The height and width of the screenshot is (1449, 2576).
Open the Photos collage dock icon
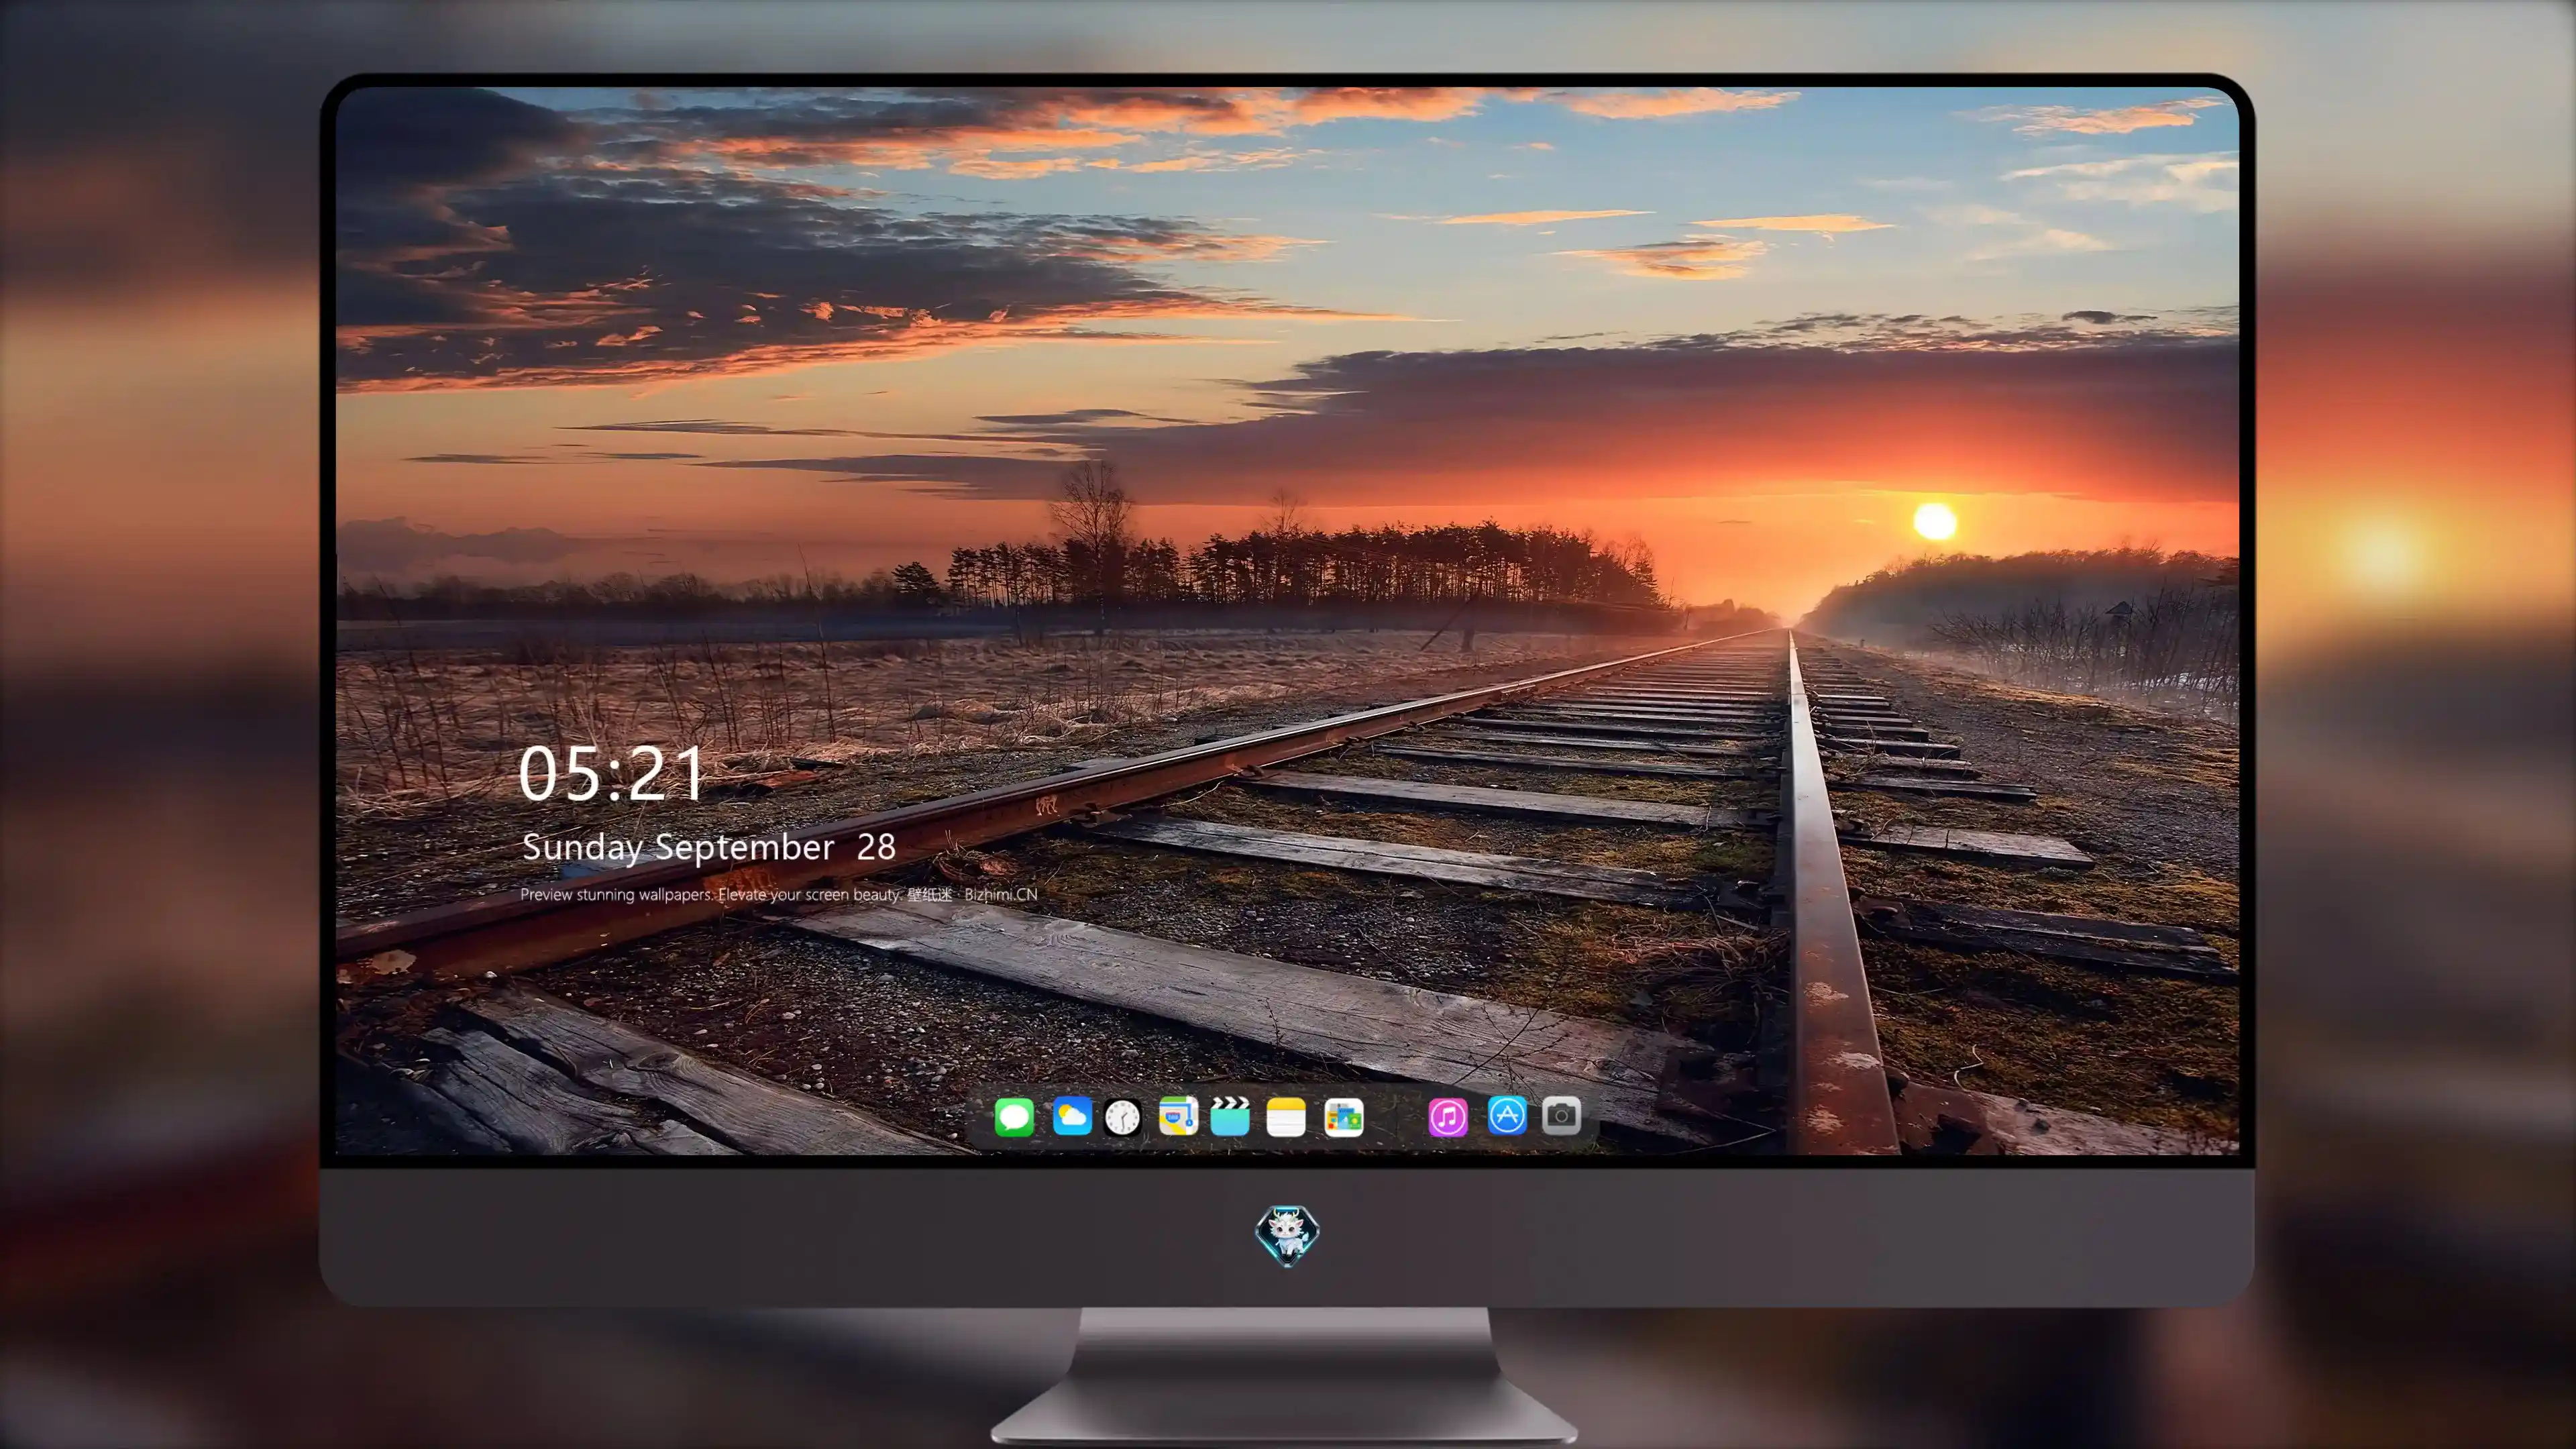click(1344, 1117)
